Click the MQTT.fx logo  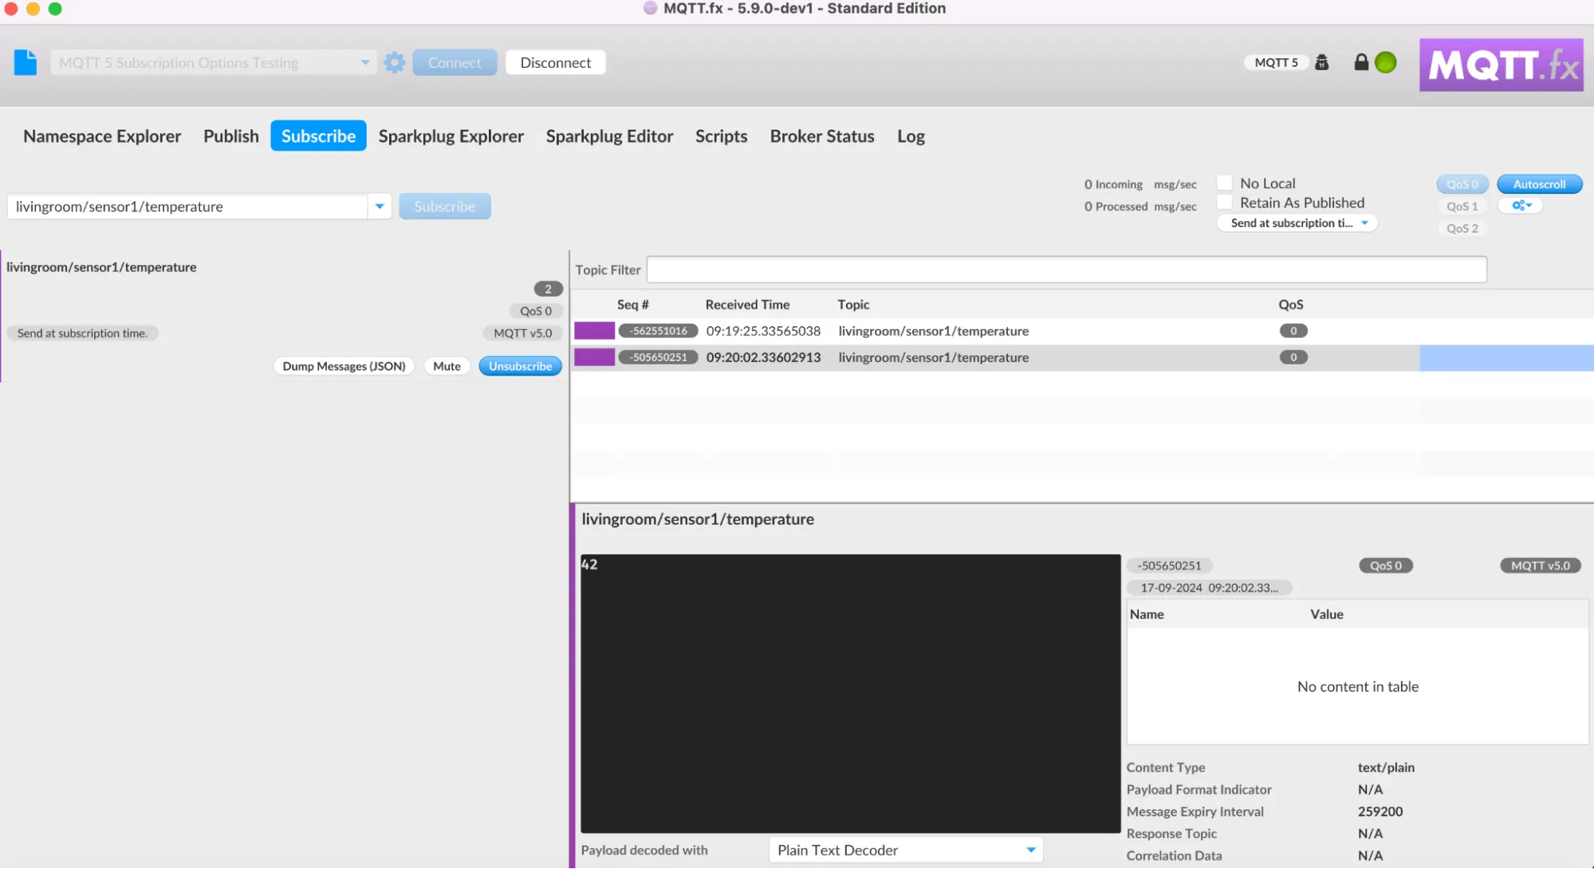1501,65
